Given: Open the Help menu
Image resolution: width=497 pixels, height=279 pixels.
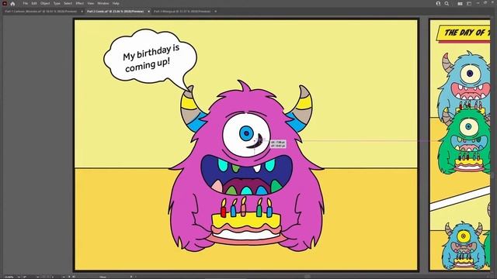Looking at the screenshot, I should (116, 3).
